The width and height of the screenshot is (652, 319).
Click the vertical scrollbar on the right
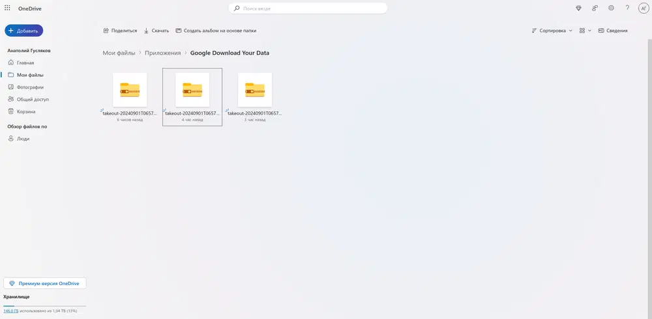650,178
